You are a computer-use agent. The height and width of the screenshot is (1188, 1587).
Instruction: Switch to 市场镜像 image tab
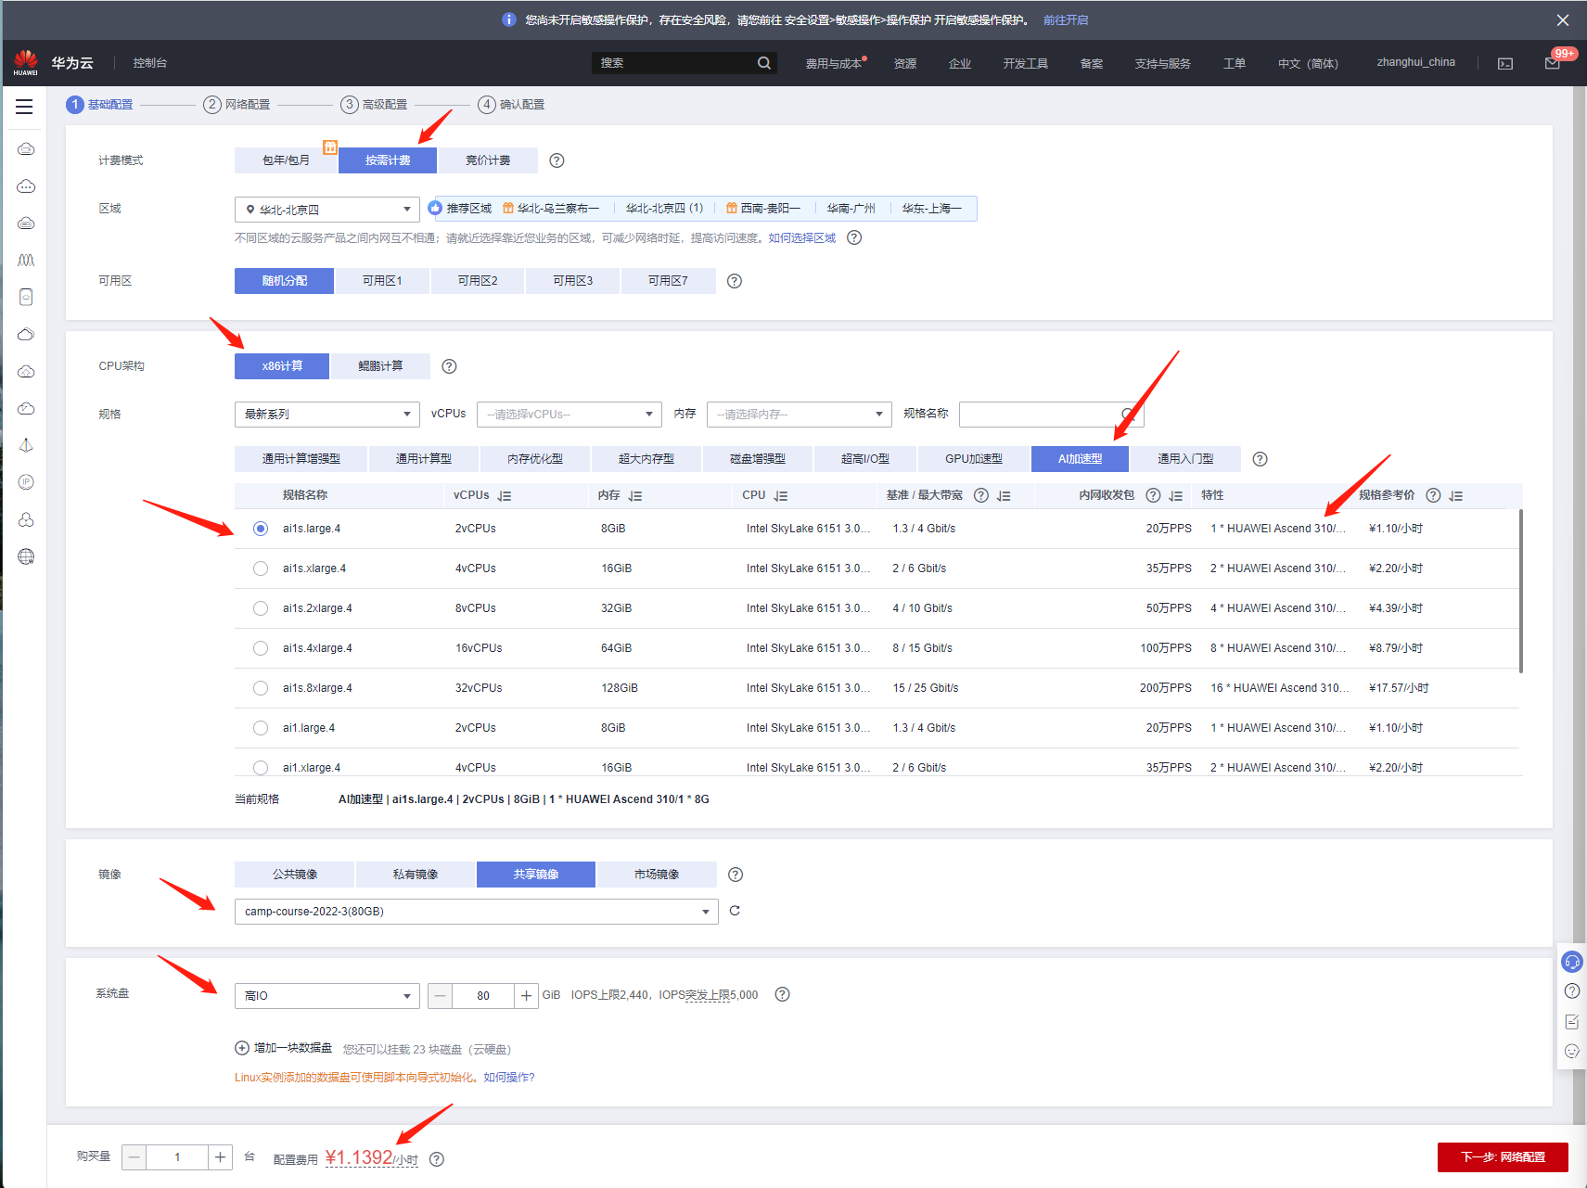tap(657, 875)
